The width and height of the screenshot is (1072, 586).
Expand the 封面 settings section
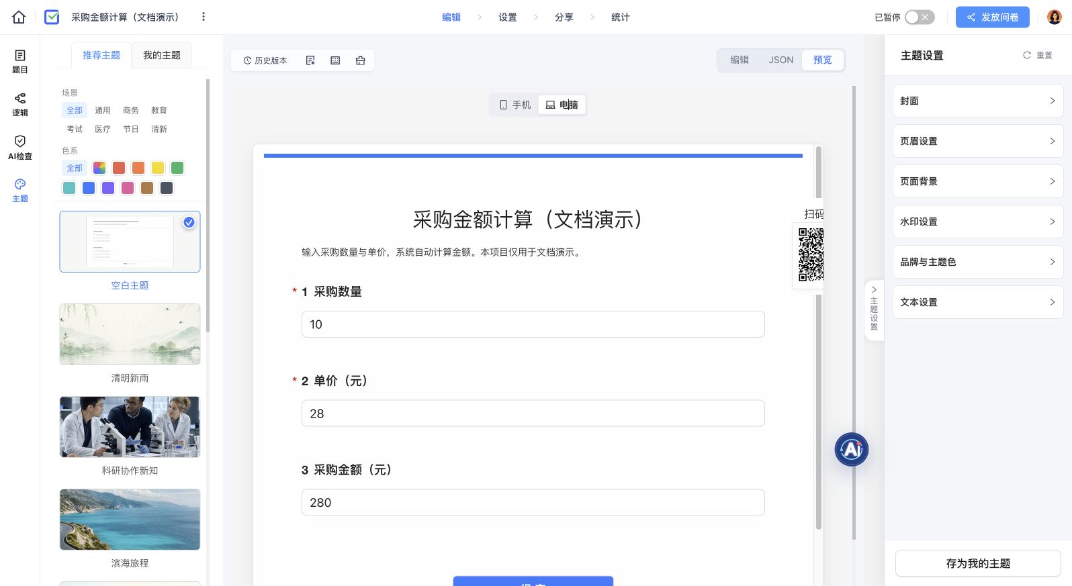[978, 101]
